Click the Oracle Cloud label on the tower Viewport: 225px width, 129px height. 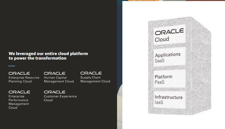[170, 35]
